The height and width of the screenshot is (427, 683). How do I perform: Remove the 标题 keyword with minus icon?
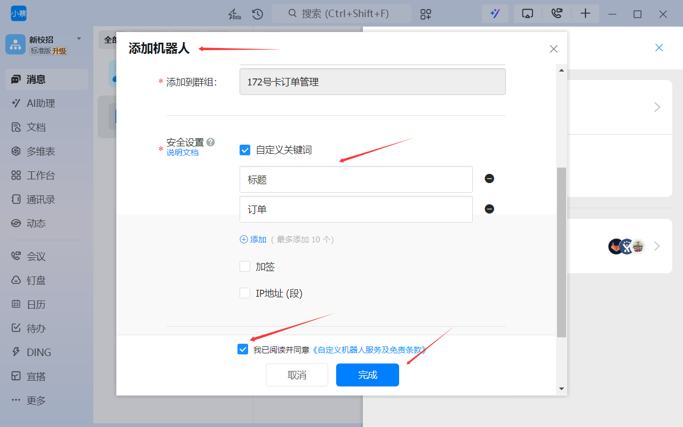pyautogui.click(x=489, y=179)
